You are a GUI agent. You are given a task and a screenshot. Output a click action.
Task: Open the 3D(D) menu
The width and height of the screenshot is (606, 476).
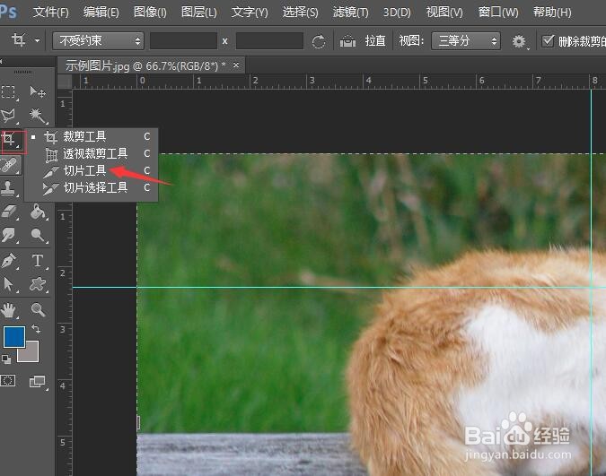tap(397, 13)
